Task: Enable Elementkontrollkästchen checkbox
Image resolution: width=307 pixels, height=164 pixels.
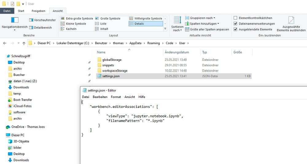Action: (235, 18)
